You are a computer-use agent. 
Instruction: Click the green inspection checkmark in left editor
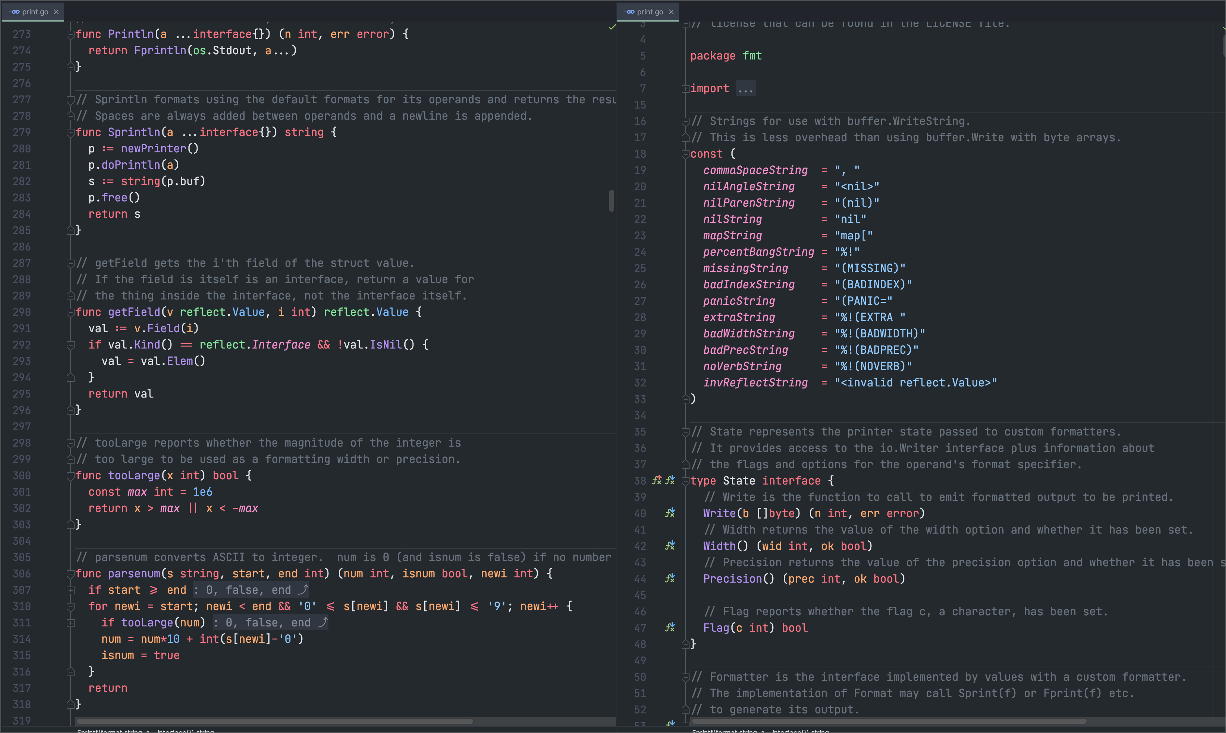(x=612, y=27)
